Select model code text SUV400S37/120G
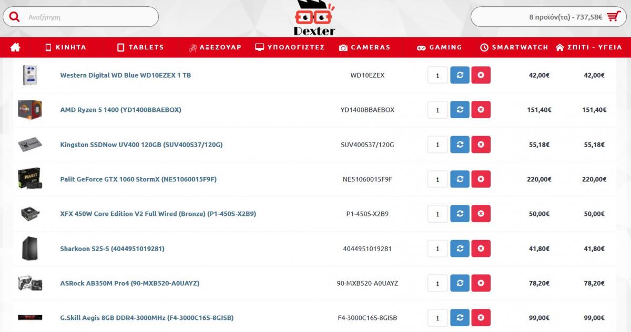Image resolution: width=631 pixels, height=332 pixels. coord(368,144)
